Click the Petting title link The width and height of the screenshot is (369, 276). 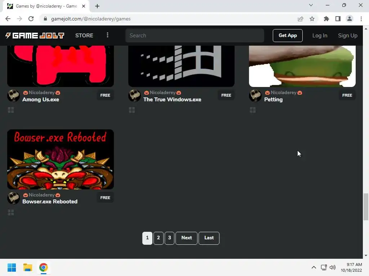(x=273, y=100)
